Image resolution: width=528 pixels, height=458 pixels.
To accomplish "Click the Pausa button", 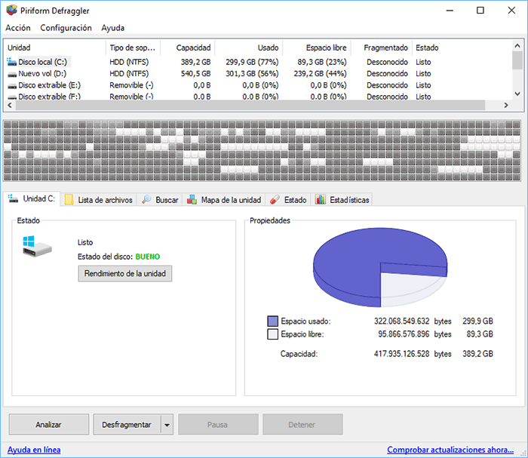I will (218, 424).
